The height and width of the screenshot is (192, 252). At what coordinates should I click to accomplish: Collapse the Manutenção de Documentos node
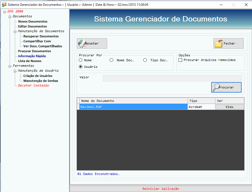[15, 32]
